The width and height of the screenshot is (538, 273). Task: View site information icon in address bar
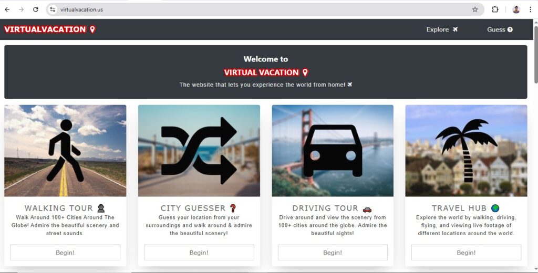point(53,9)
